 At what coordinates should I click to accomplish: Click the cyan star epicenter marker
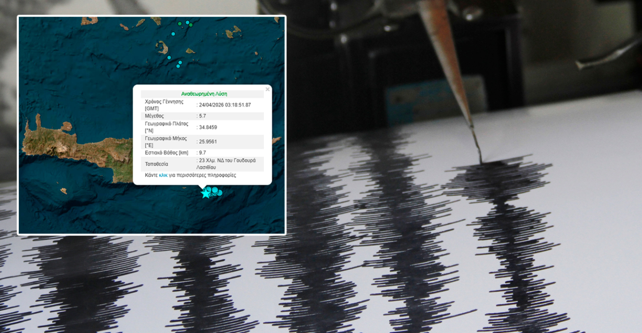pyautogui.click(x=205, y=193)
